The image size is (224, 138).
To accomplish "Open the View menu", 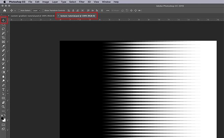I will [x=96, y=2].
